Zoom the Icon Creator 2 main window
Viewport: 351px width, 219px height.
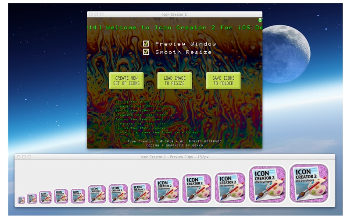click(x=102, y=14)
